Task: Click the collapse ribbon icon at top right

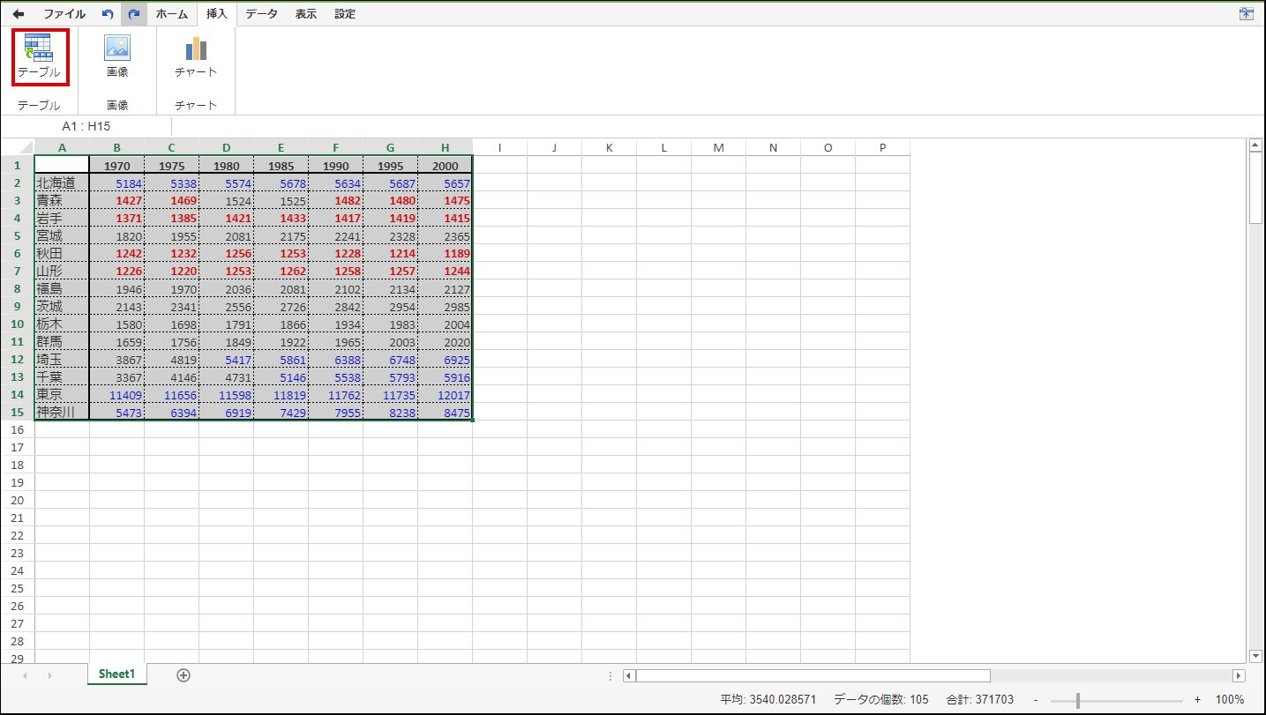Action: [x=1247, y=14]
